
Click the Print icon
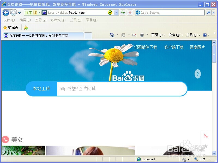click(x=142, y=35)
